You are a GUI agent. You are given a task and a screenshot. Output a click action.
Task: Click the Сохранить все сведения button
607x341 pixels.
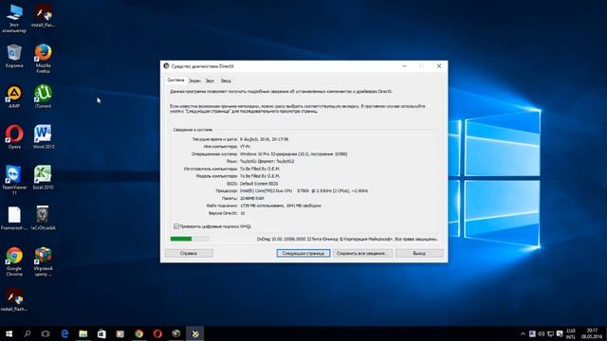coord(362,253)
